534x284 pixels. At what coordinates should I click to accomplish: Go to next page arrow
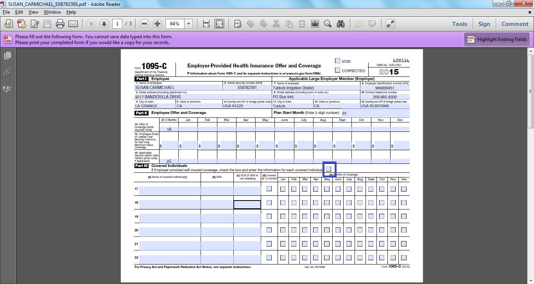point(104,24)
